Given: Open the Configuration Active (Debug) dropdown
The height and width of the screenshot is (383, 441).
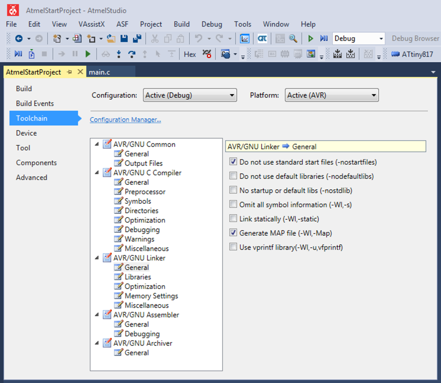Looking at the screenshot, I should pyautogui.click(x=190, y=95).
